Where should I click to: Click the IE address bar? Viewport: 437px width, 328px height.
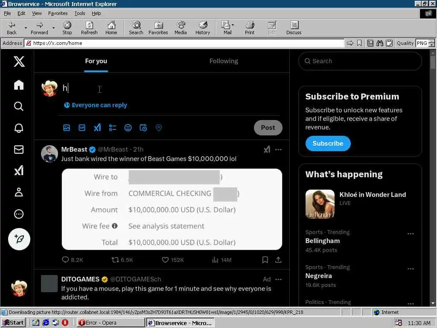coord(184,43)
